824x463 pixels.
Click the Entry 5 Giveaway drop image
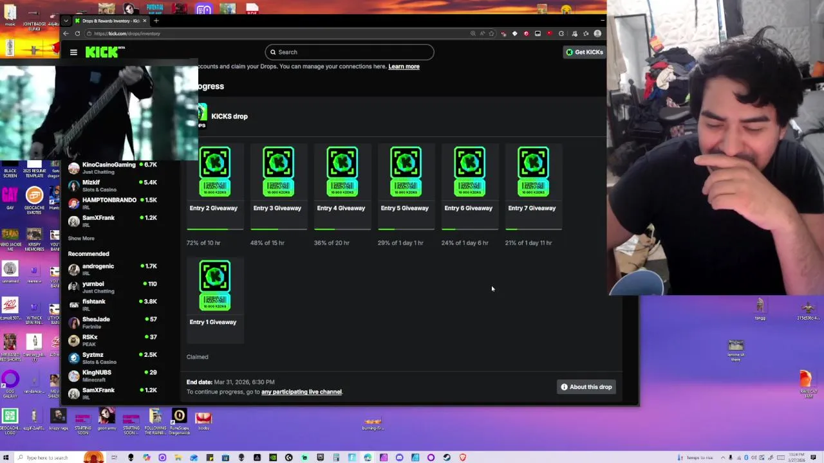click(x=406, y=172)
